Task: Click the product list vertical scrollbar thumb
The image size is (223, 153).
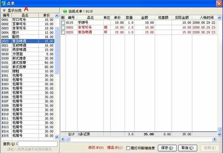Action: pyautogui.click(x=57, y=51)
